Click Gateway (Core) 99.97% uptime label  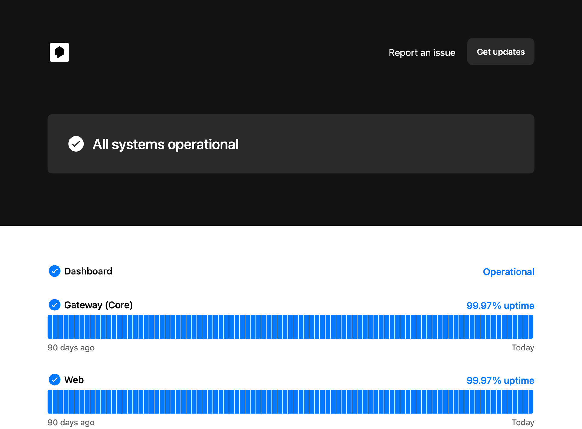(x=500, y=305)
